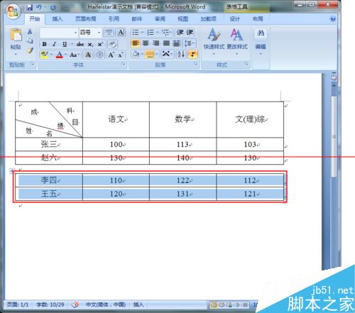The image size is (355, 313).
Task: Toggle italic formatting
Action: click(54, 44)
